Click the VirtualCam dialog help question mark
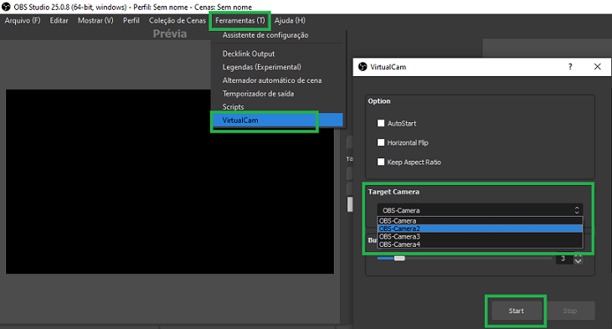This screenshot has width=612, height=329. [570, 67]
